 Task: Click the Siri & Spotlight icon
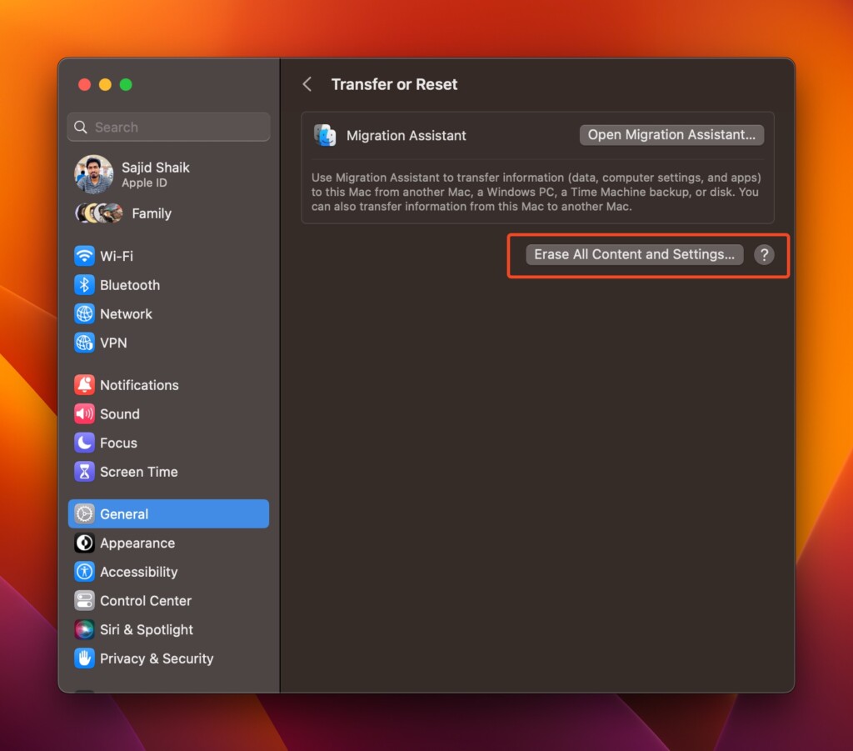pos(84,629)
